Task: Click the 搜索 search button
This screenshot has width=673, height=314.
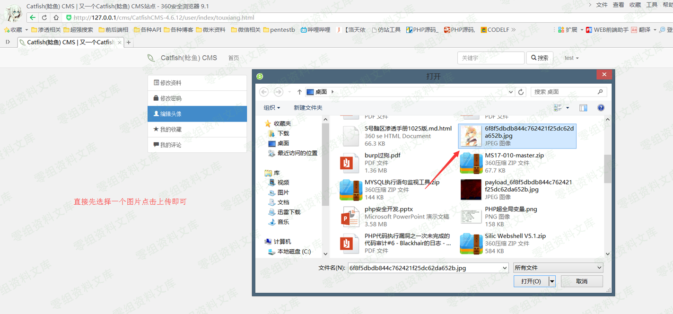Action: click(x=540, y=58)
